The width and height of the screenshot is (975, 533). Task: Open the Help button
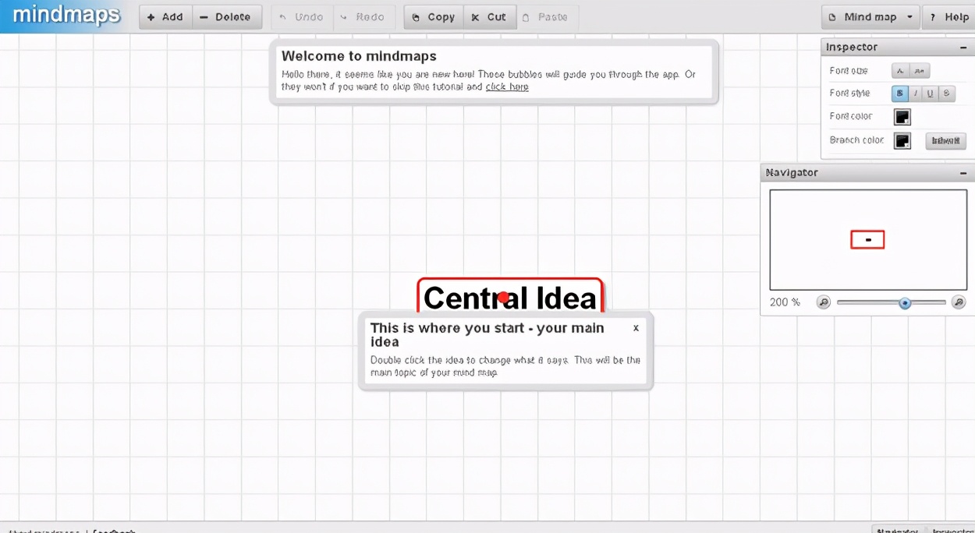(948, 17)
